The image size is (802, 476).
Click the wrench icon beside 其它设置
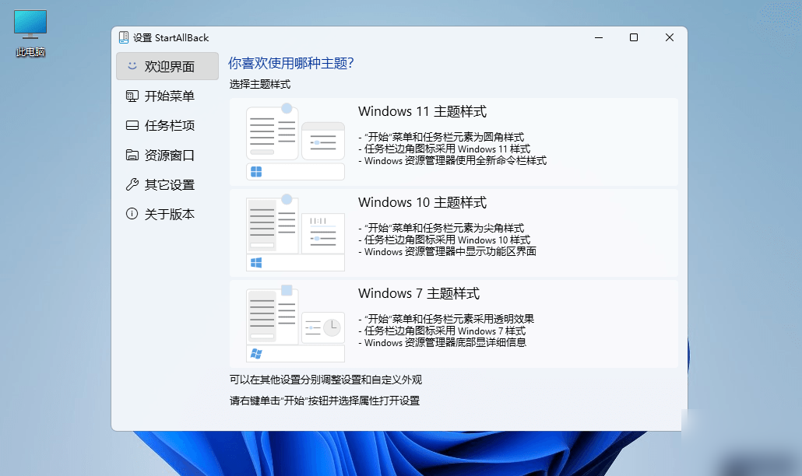(x=132, y=184)
